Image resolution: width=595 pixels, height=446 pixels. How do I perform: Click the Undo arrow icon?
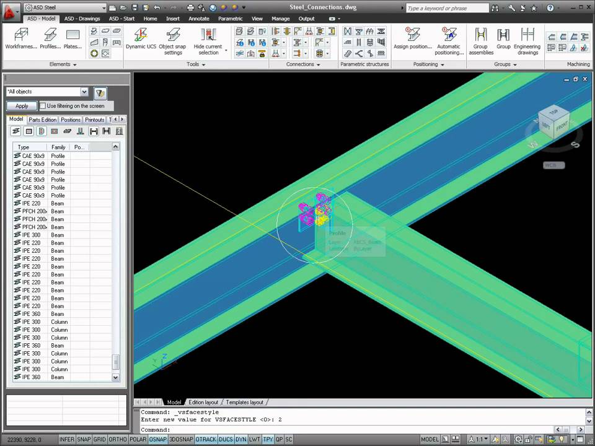pos(157,7)
